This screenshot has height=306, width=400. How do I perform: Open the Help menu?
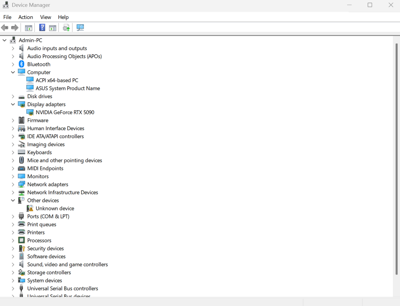coord(63,17)
